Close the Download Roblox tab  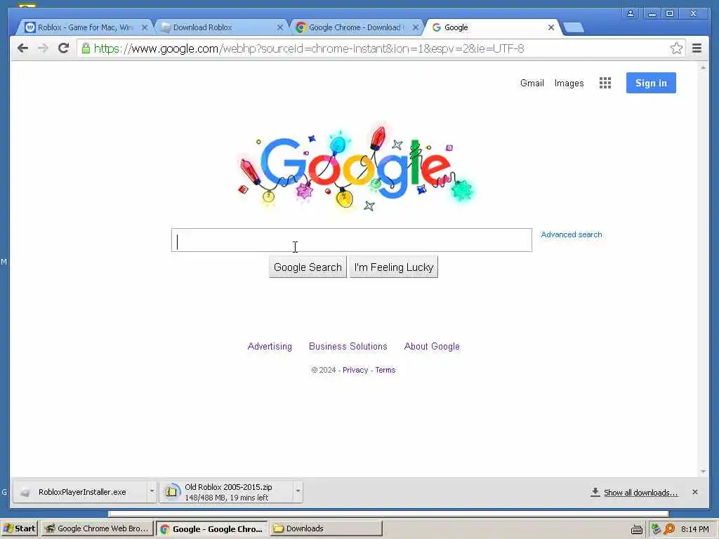click(x=280, y=27)
